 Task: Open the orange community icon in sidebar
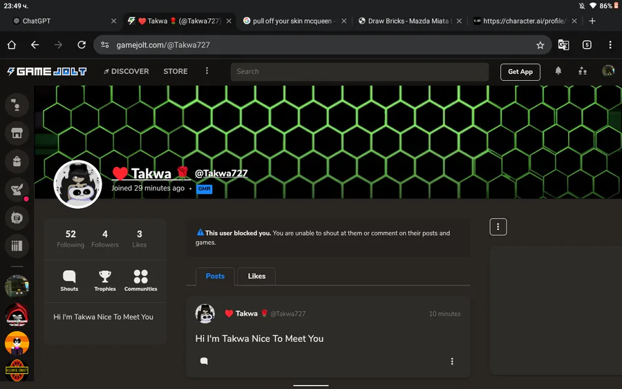pos(17,343)
